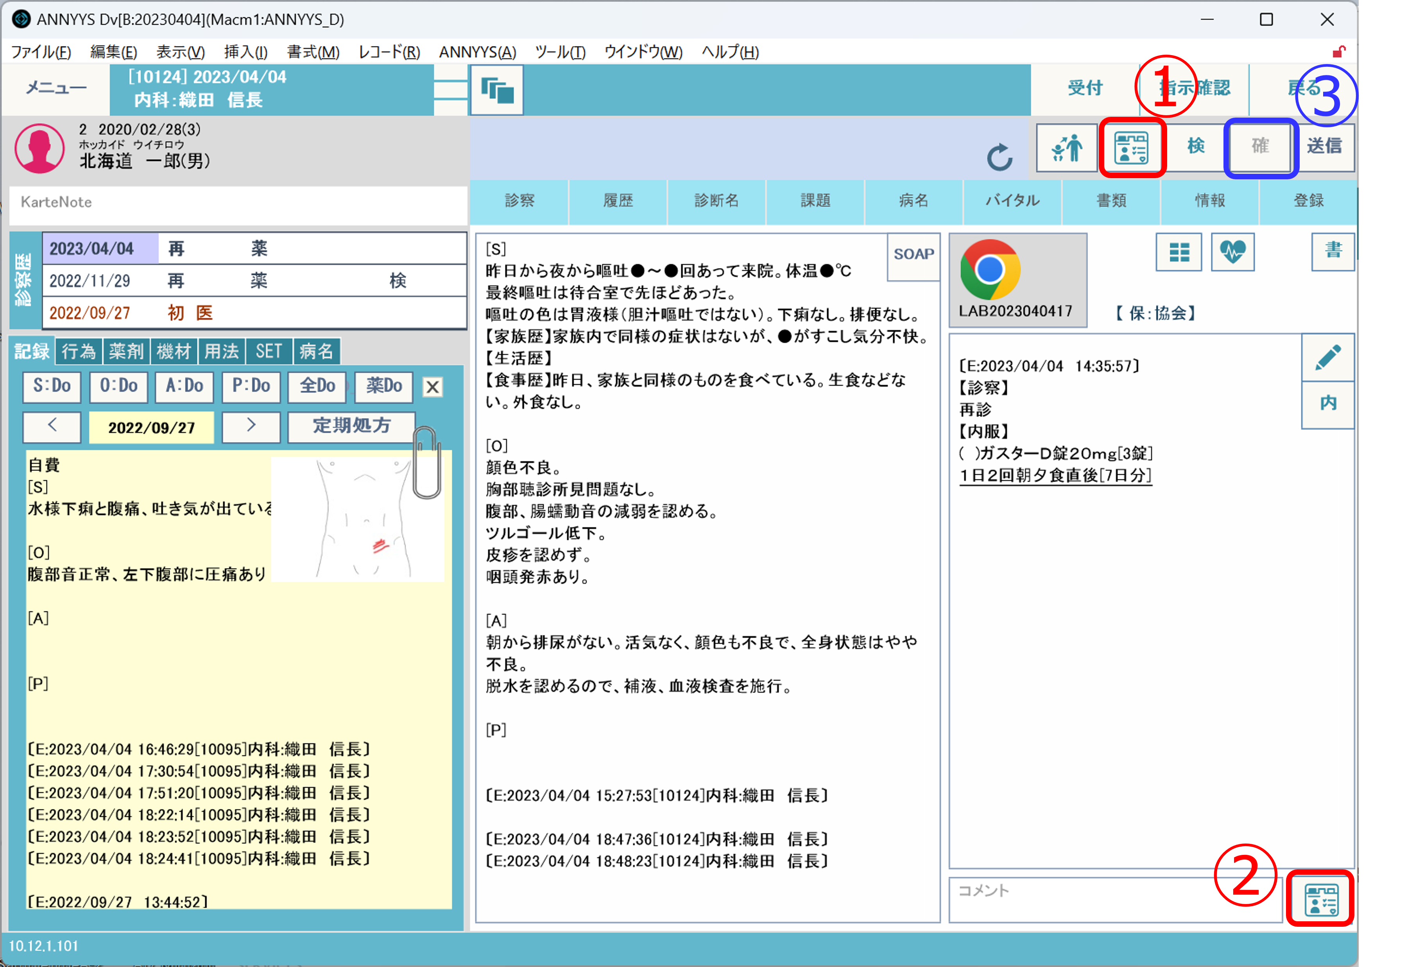The width and height of the screenshot is (1406, 967).
Task: Switch to the 書類 tab
Action: (x=1111, y=201)
